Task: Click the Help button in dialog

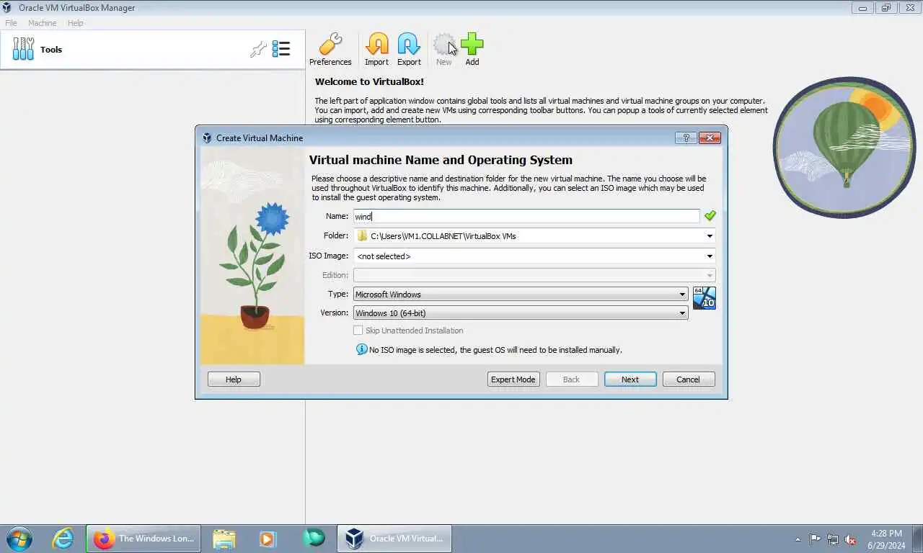Action: (x=234, y=379)
